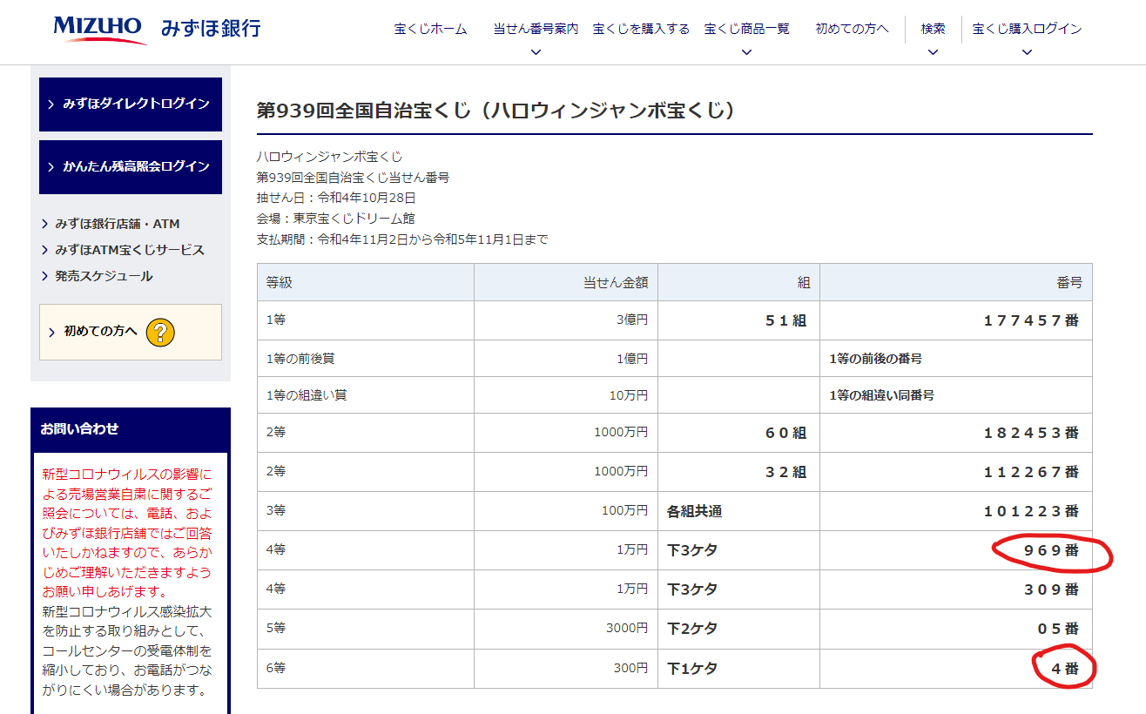Expand chevron under 当せん番号案内
Viewport: 1146px width, 714px height.
click(536, 52)
